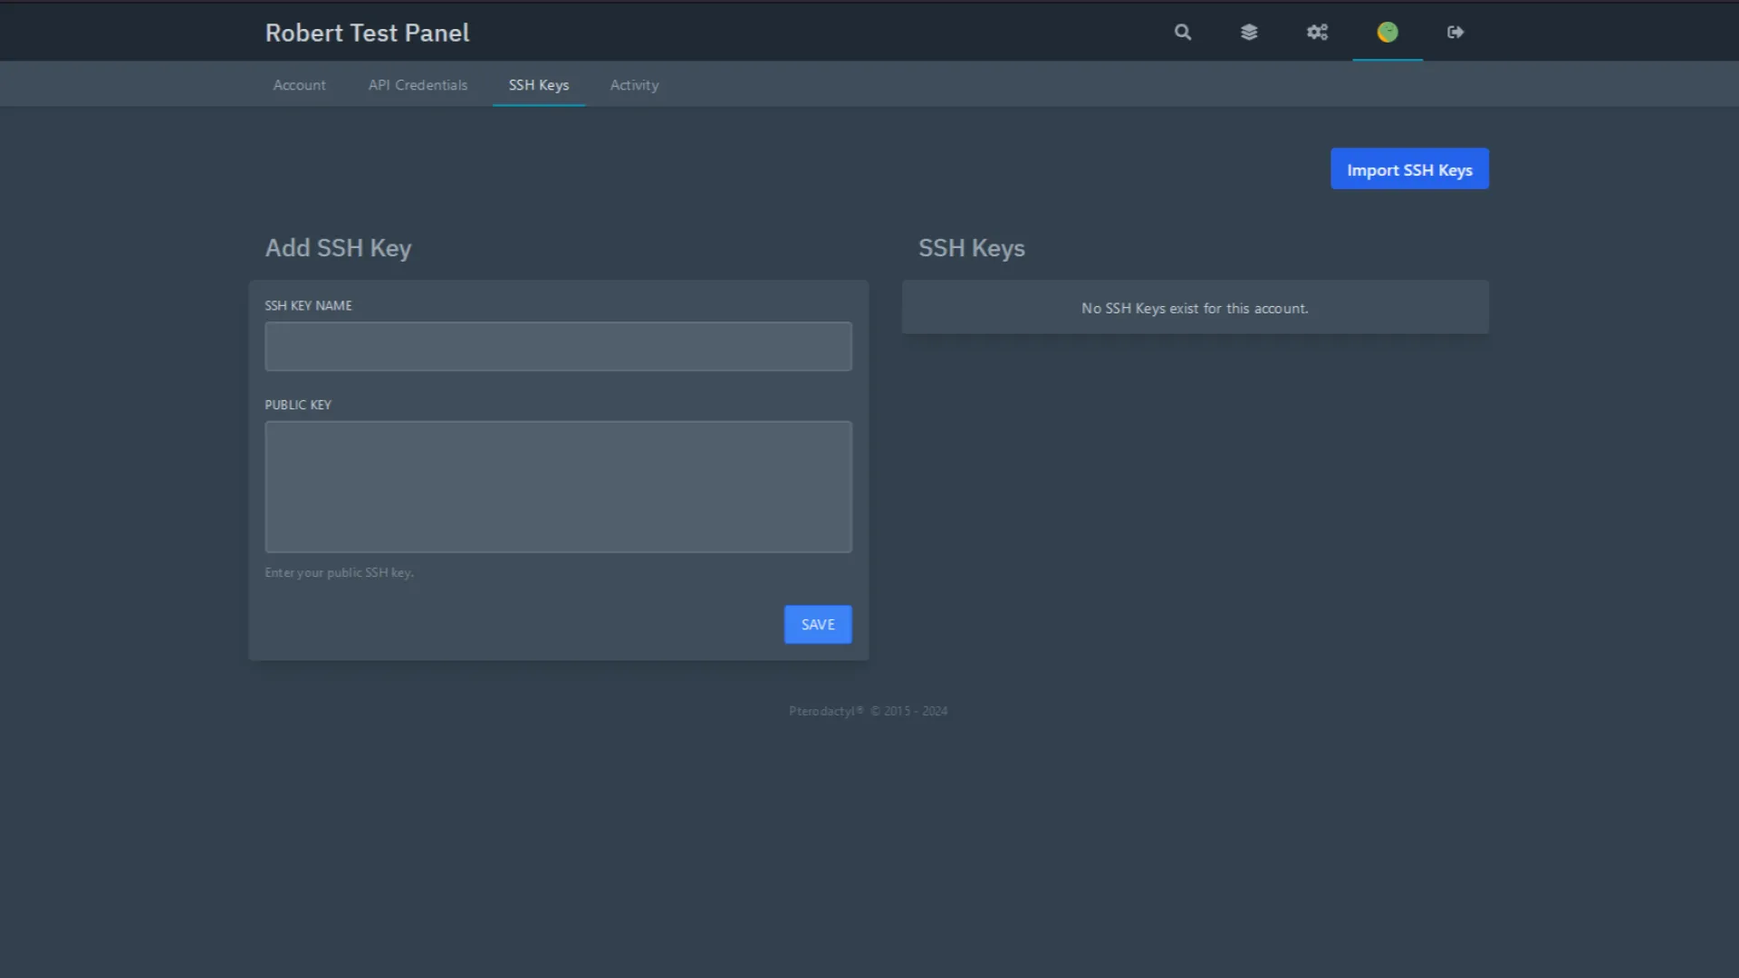Open the search icon in header
Viewport: 1739px width, 978px height.
pyautogui.click(x=1183, y=33)
